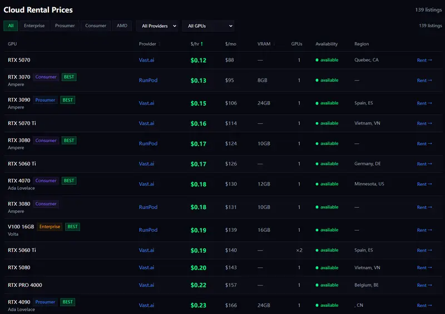The image size is (445, 314).
Task: Rent the x2 RTX 5060 Ti in Spain
Action: (424, 250)
